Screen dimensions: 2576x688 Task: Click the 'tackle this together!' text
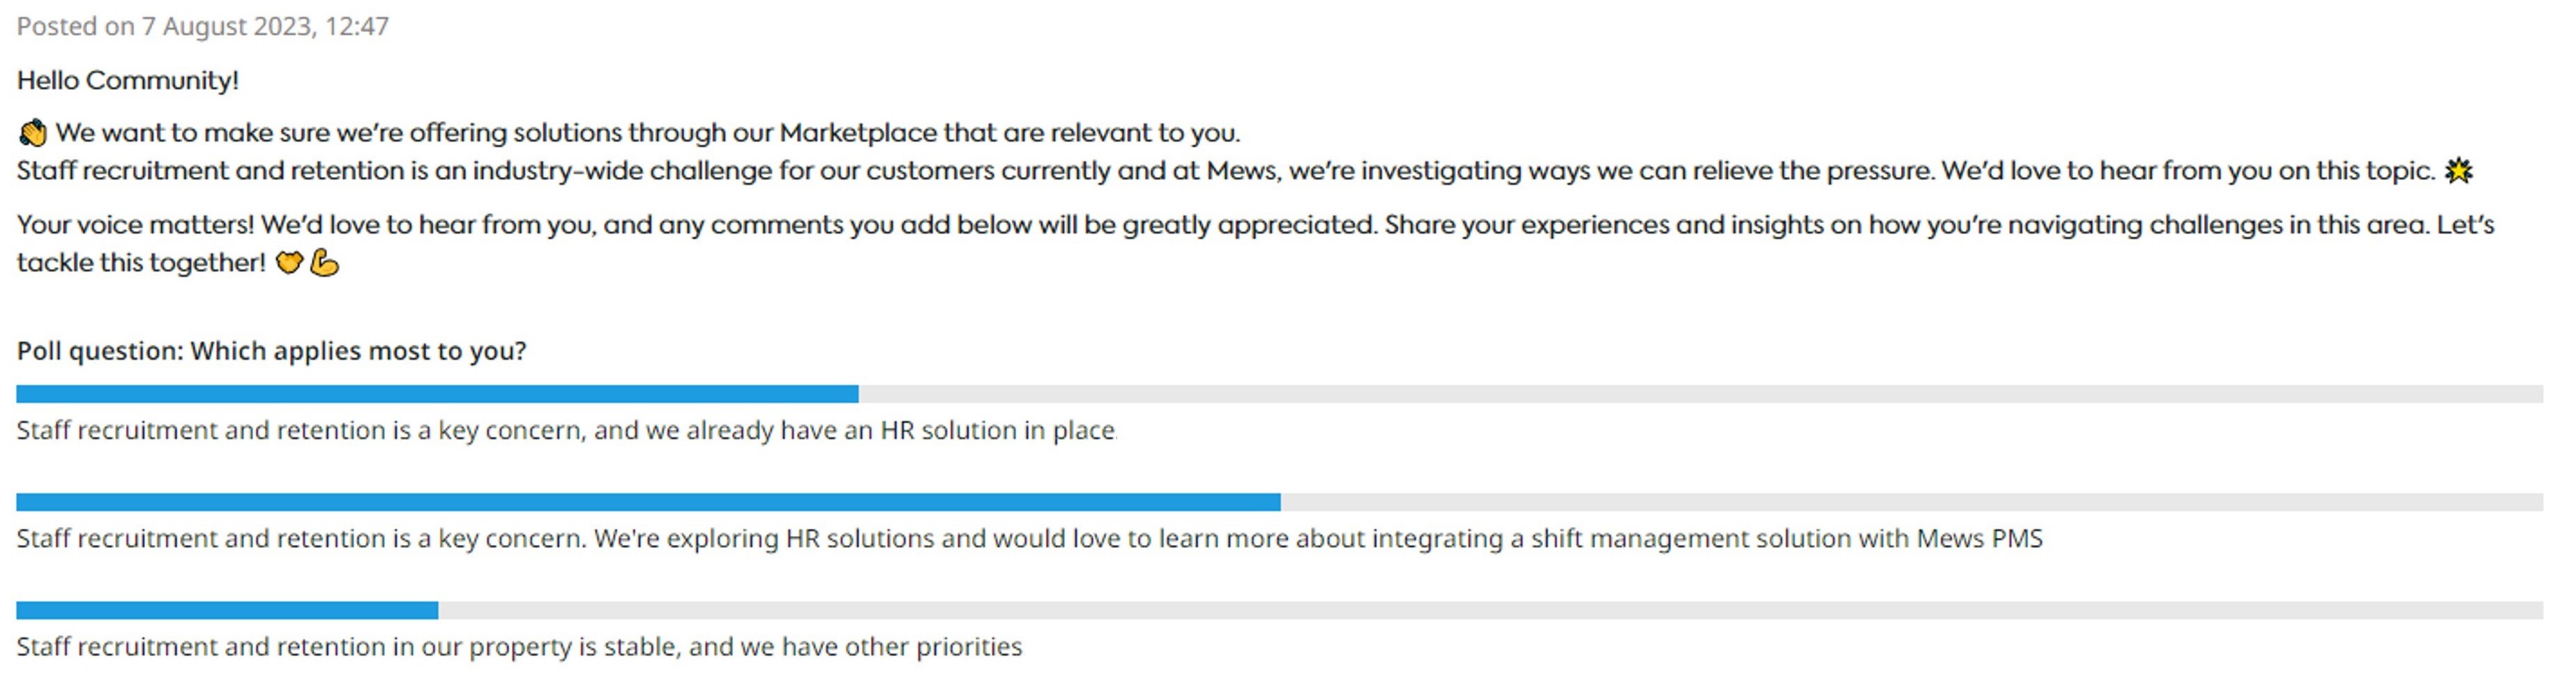tap(141, 263)
